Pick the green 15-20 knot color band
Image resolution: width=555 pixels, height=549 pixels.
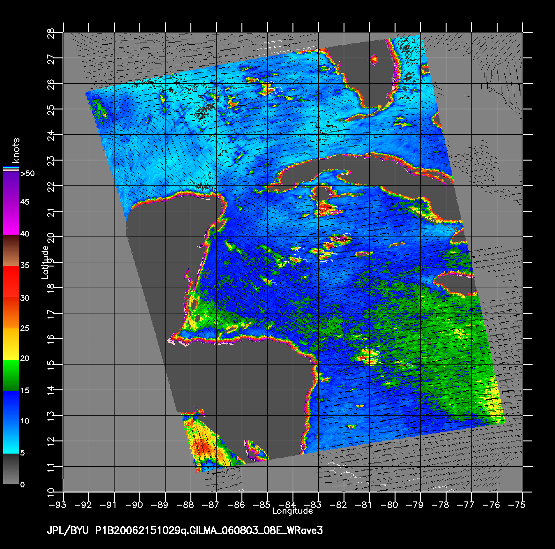point(11,375)
